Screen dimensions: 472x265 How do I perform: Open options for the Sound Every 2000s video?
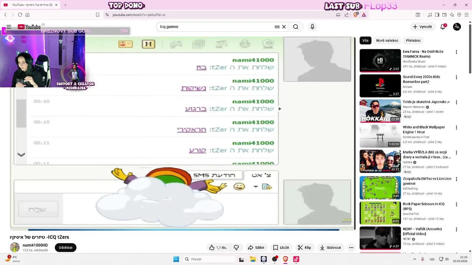[x=457, y=77]
